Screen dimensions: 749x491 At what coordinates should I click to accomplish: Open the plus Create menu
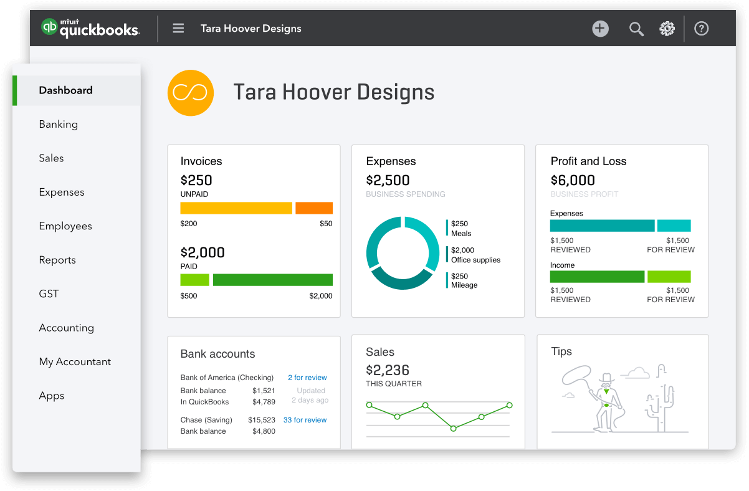click(x=600, y=28)
